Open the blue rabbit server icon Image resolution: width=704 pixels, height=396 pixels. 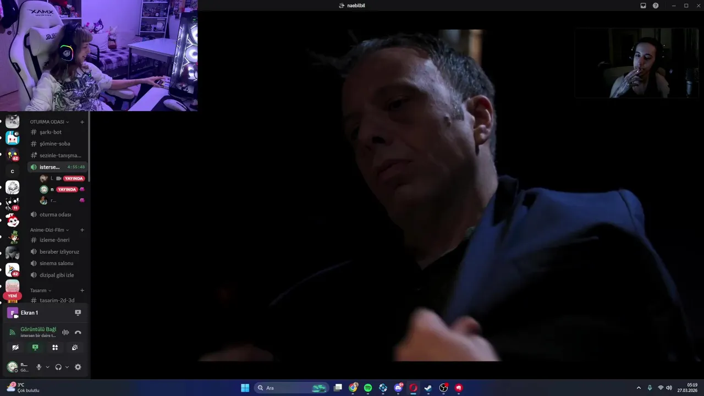(x=12, y=138)
